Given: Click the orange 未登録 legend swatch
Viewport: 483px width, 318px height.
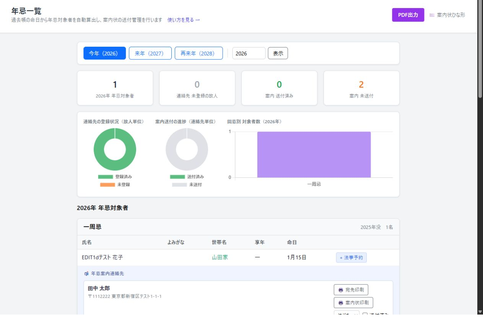Looking at the screenshot, I should [107, 184].
